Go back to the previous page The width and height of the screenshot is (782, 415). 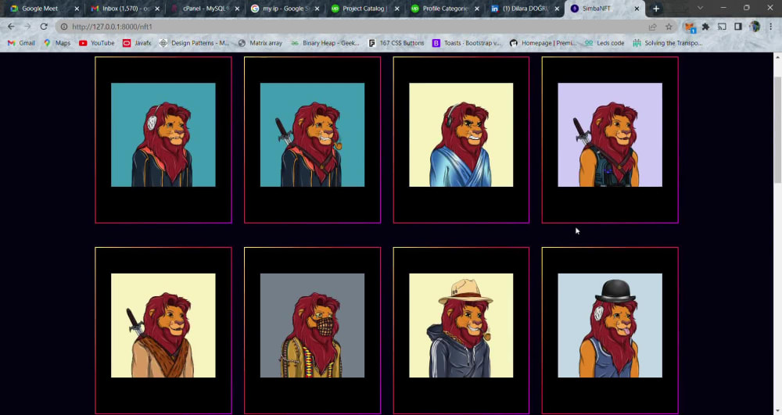tap(11, 27)
